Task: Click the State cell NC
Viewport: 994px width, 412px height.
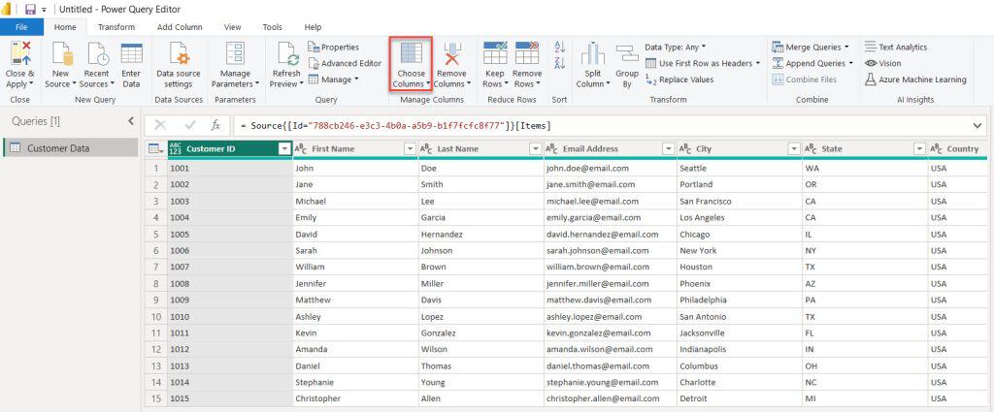Action: [865, 382]
